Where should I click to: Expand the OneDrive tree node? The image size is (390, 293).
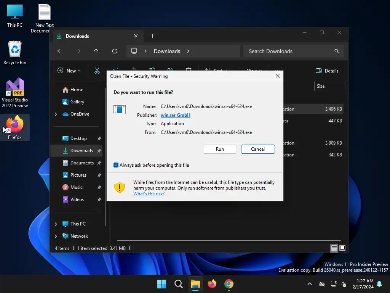(56, 114)
